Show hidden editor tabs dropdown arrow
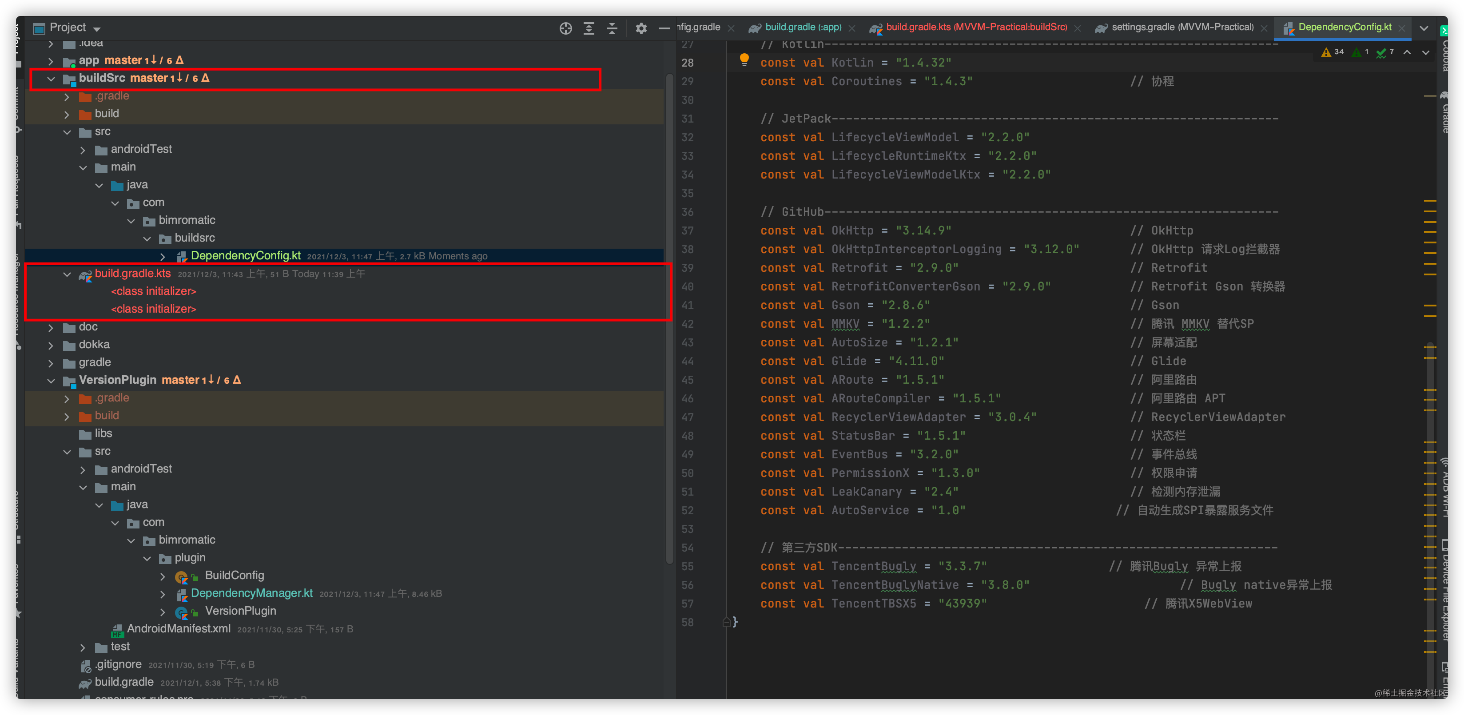This screenshot has width=1464, height=715. [x=1424, y=28]
